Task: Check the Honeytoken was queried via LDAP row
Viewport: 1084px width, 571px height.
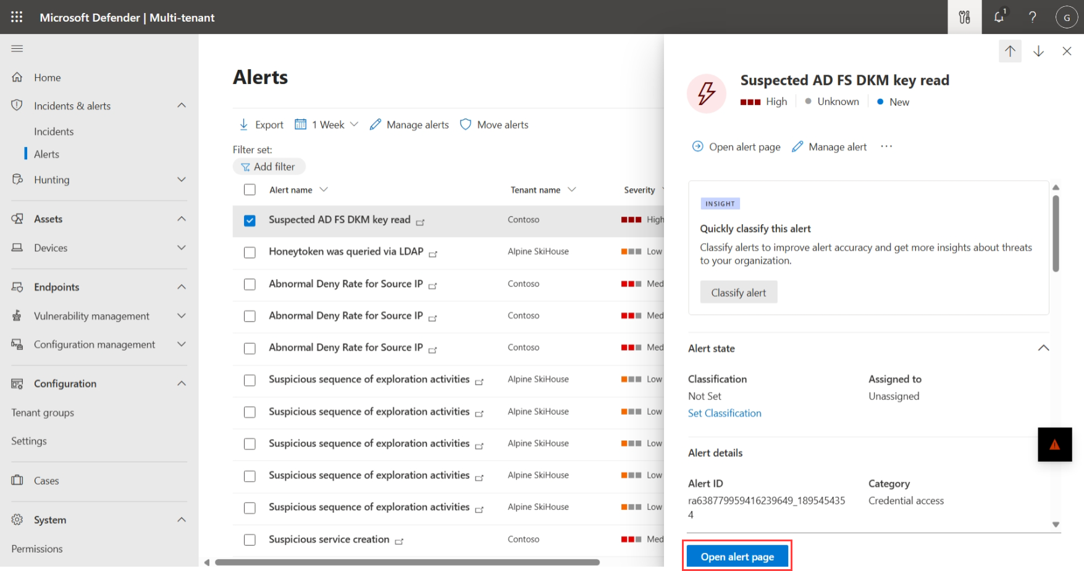Action: coord(250,252)
